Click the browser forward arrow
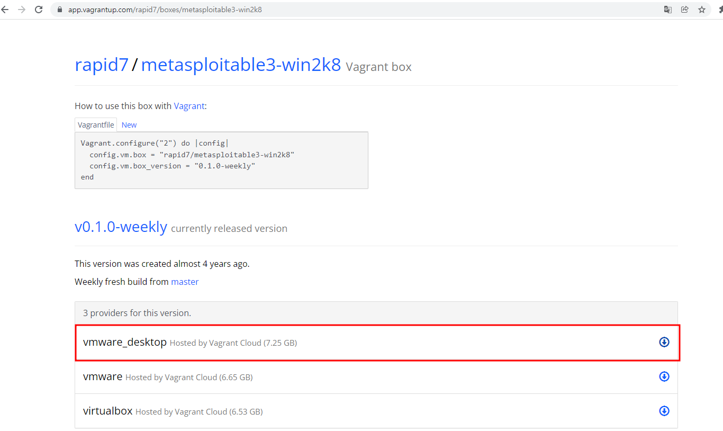This screenshot has height=431, width=723. click(22, 10)
